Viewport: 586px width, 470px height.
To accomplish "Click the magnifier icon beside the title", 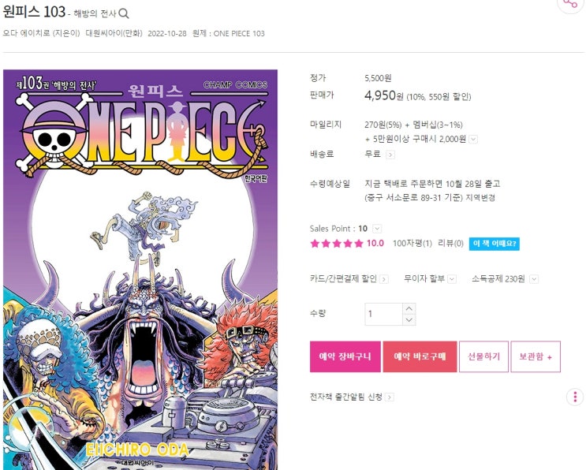I will (124, 14).
